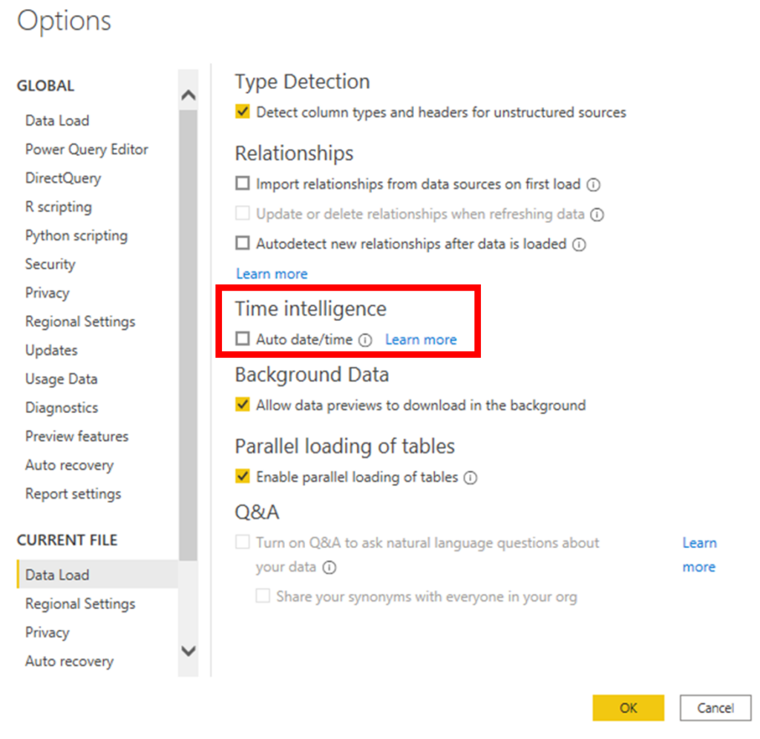Open Usage Data options
Viewport: 760px width, 739px height.
pos(62,380)
